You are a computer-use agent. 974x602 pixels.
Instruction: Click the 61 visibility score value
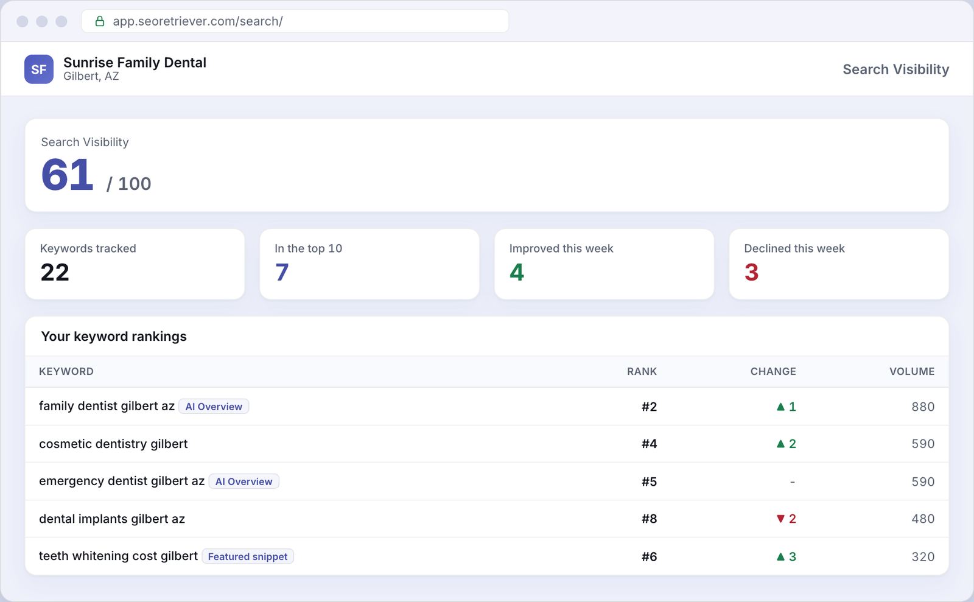click(67, 175)
